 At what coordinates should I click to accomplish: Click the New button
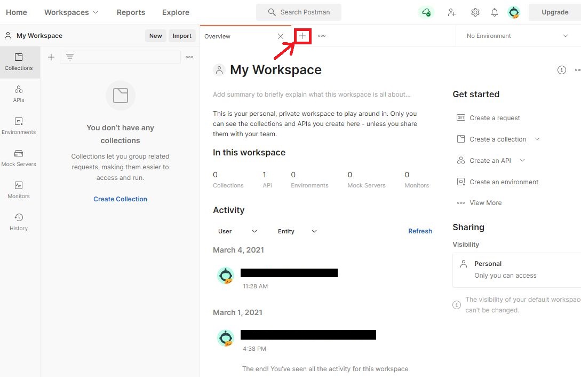(156, 36)
